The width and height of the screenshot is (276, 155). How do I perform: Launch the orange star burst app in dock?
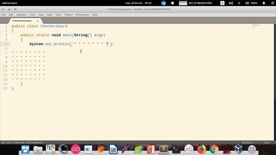tap(100, 149)
